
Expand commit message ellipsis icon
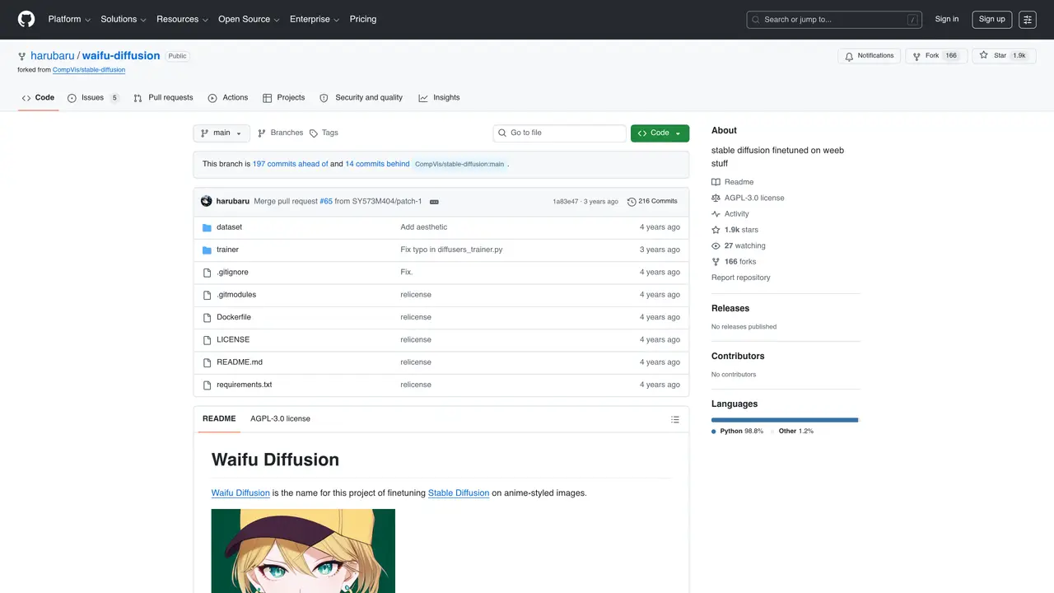434,201
